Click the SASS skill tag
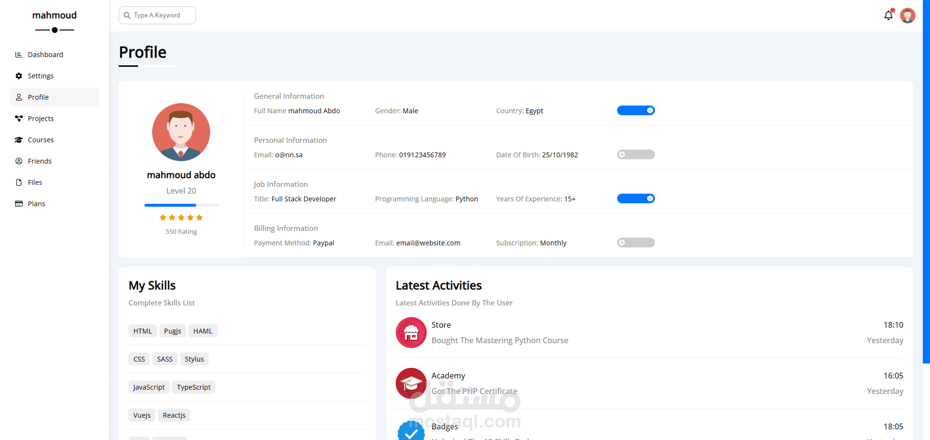 point(165,359)
